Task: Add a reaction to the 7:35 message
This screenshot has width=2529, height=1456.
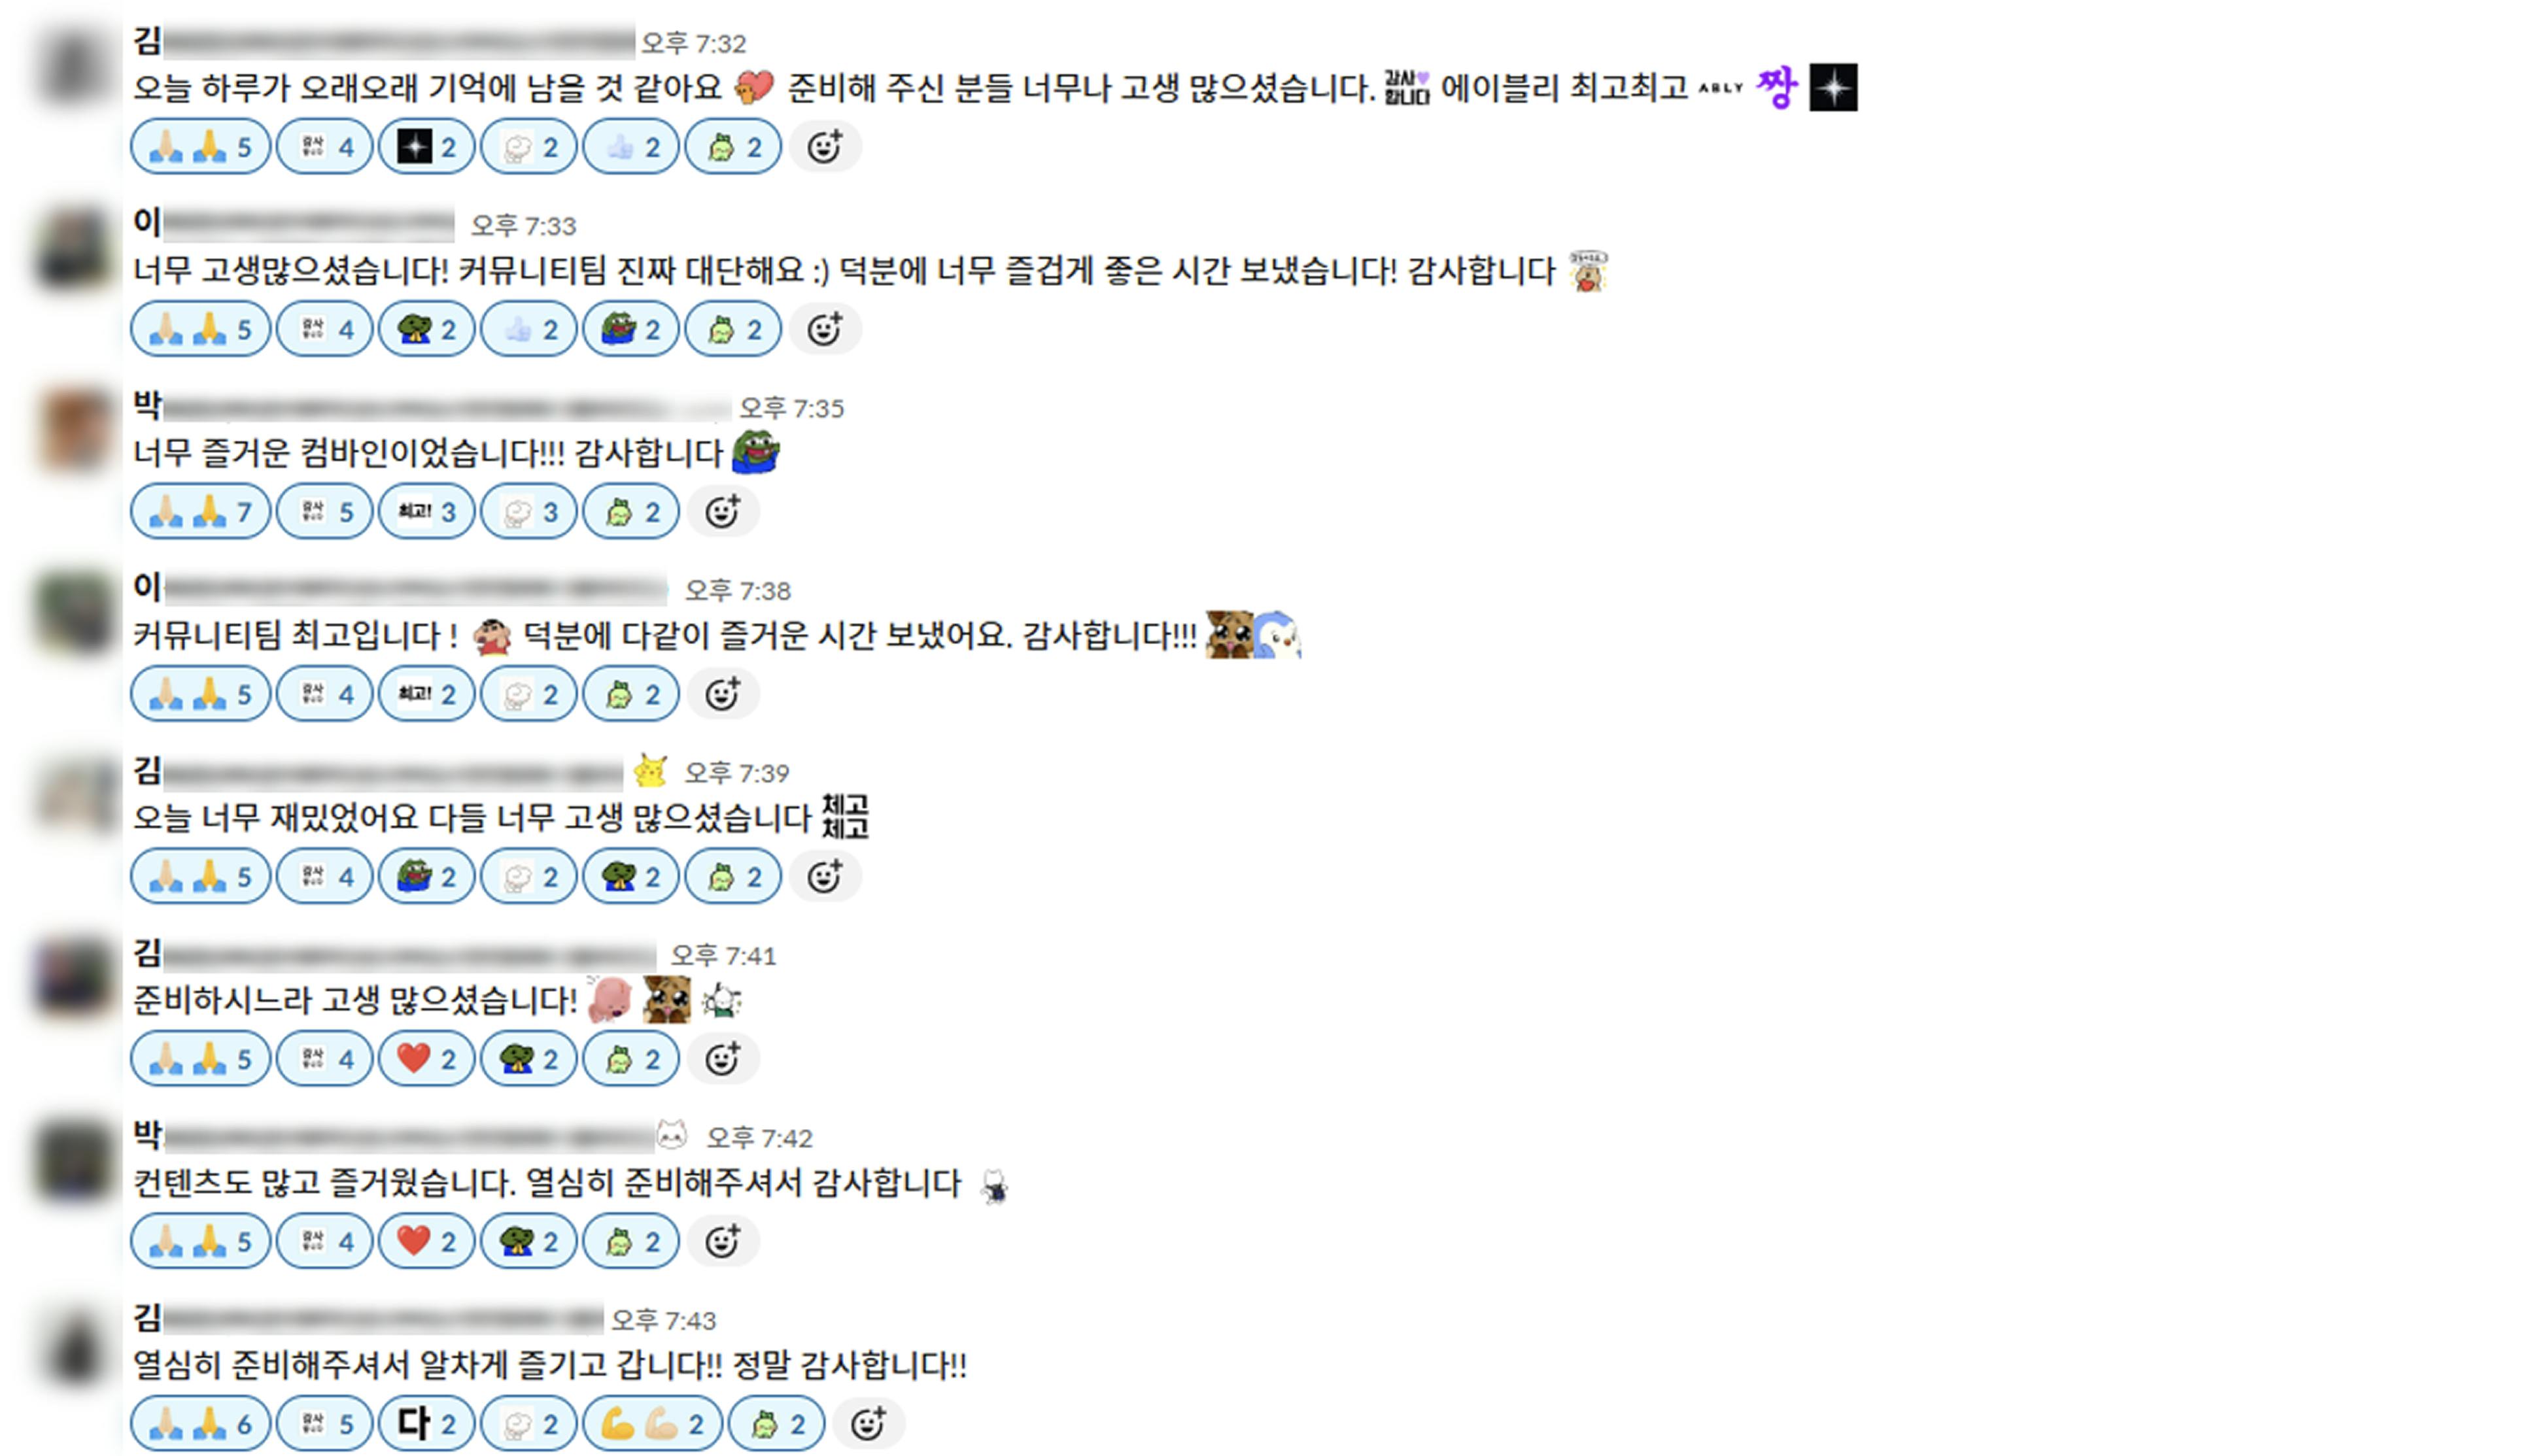Action: click(722, 512)
